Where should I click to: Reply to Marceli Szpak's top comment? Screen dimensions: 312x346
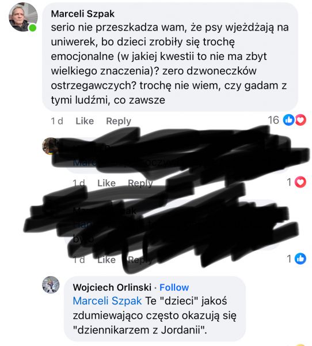pyautogui.click(x=119, y=121)
